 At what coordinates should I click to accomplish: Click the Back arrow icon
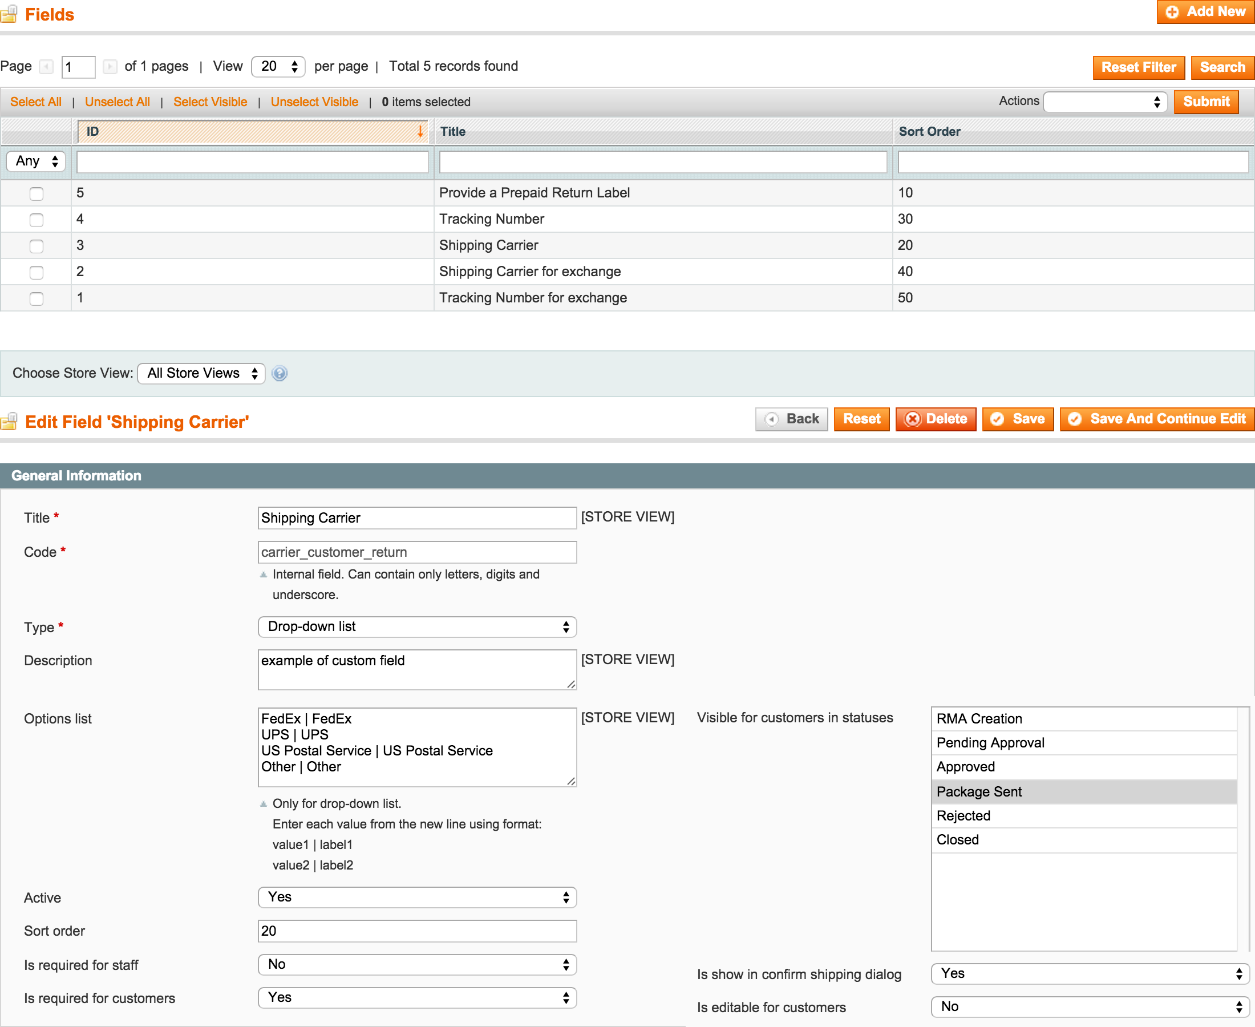(772, 419)
